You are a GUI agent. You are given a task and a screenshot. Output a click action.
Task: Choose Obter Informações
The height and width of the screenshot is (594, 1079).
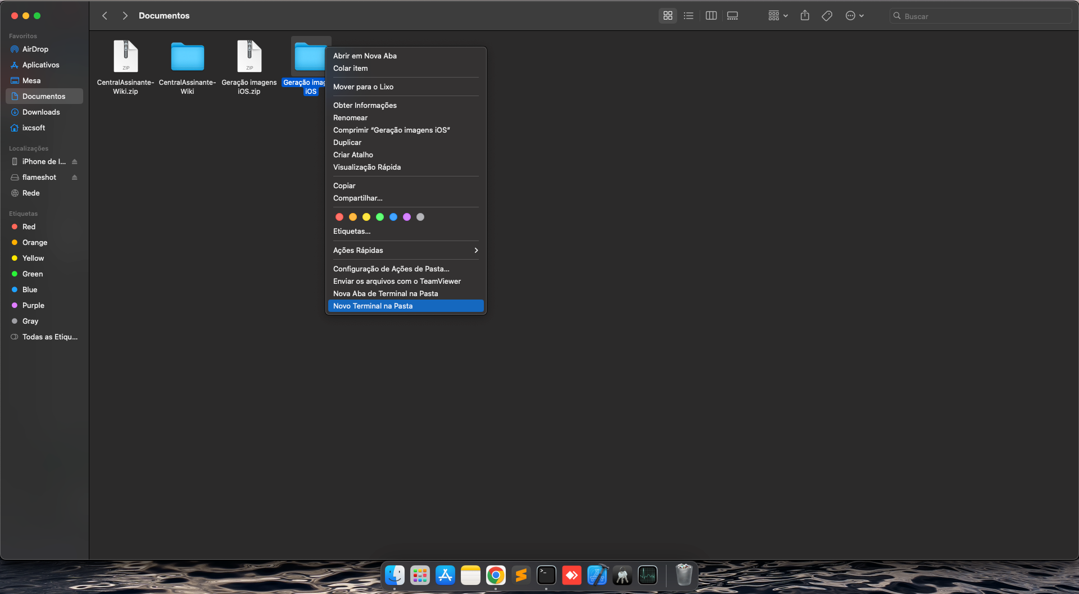[405, 106]
